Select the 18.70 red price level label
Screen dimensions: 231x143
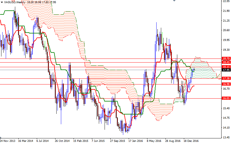[x=226, y=59]
